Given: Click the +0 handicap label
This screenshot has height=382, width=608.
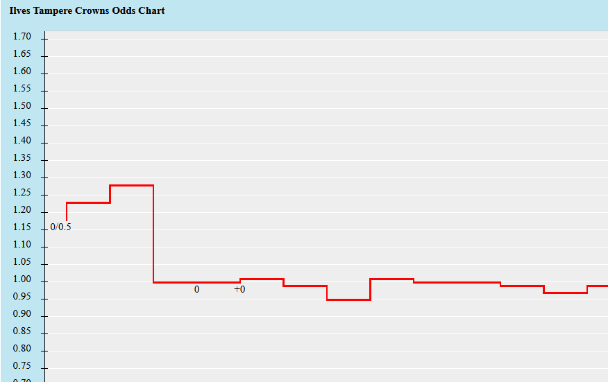Looking at the screenshot, I should pyautogui.click(x=239, y=289).
